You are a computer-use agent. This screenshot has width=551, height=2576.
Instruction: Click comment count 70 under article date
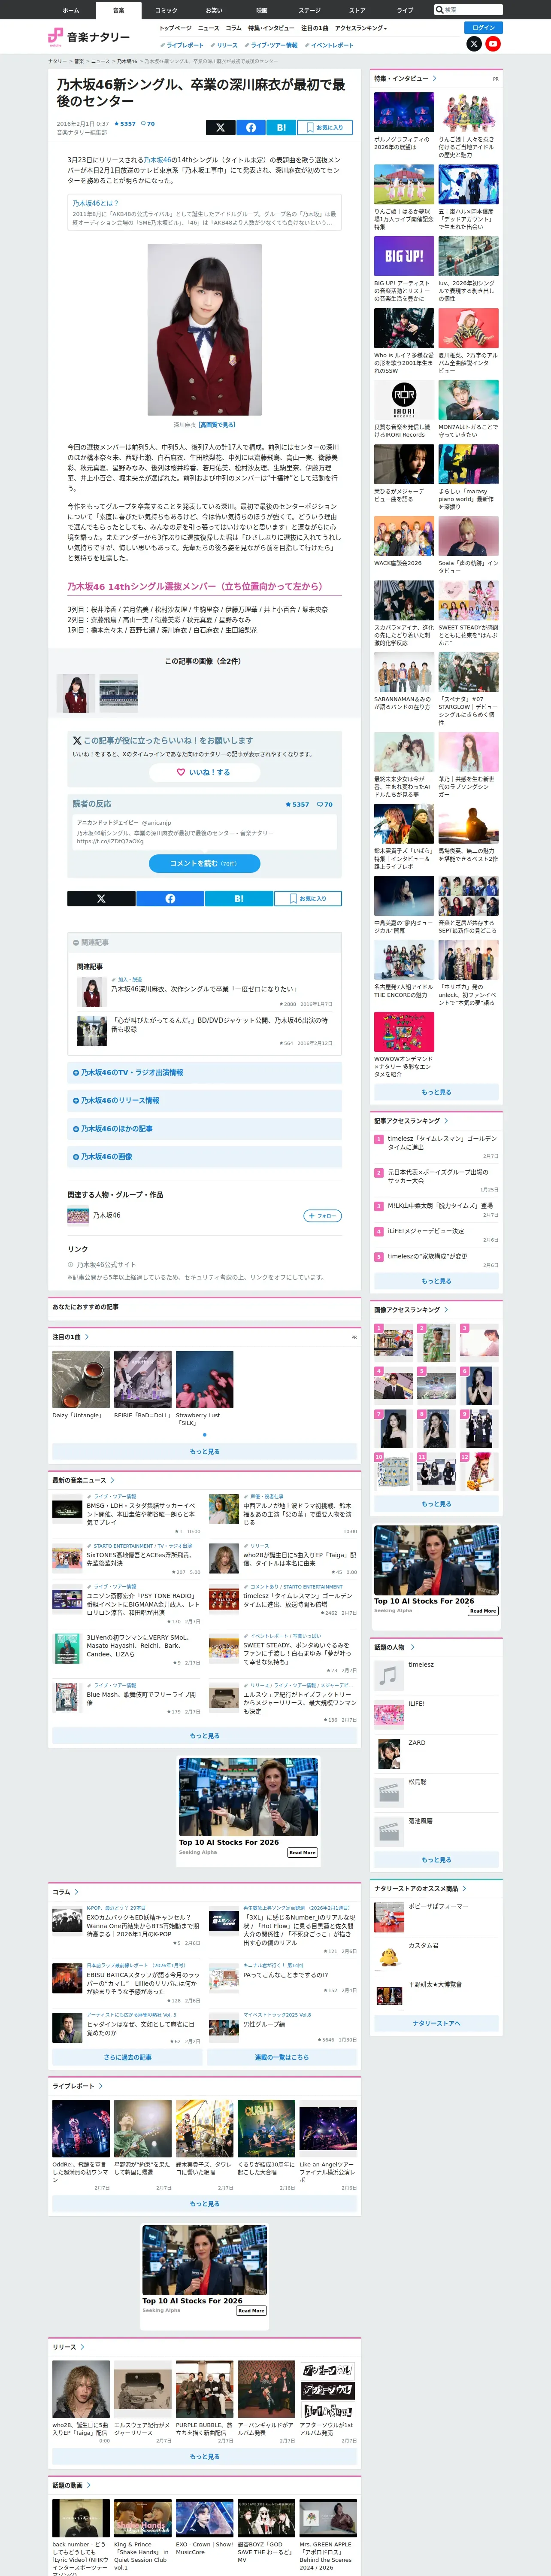(x=148, y=124)
